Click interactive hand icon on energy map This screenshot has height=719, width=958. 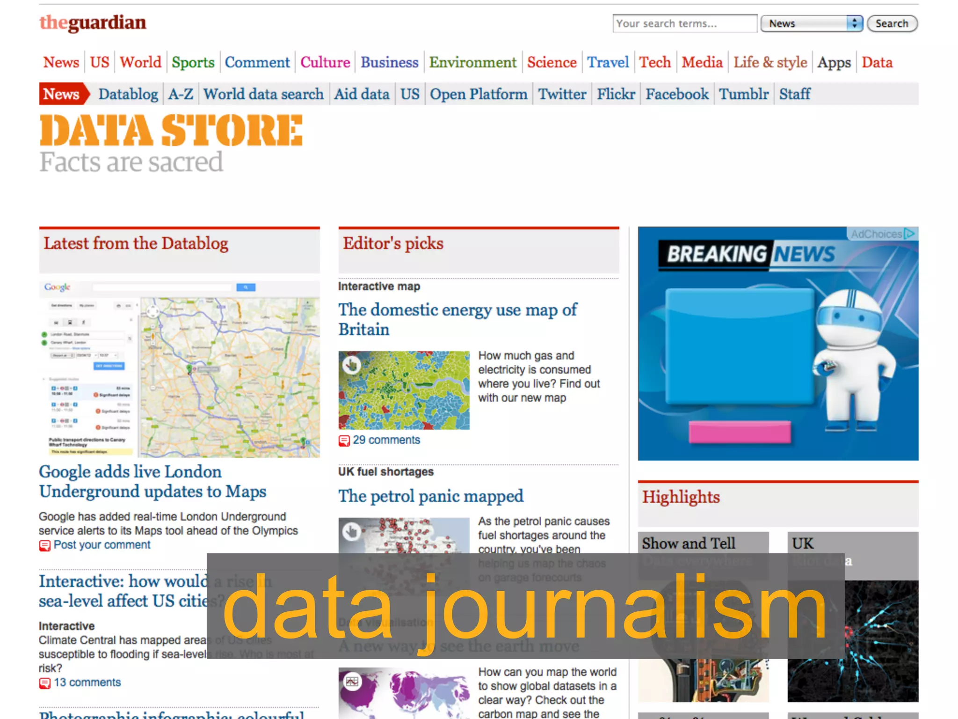(x=352, y=364)
